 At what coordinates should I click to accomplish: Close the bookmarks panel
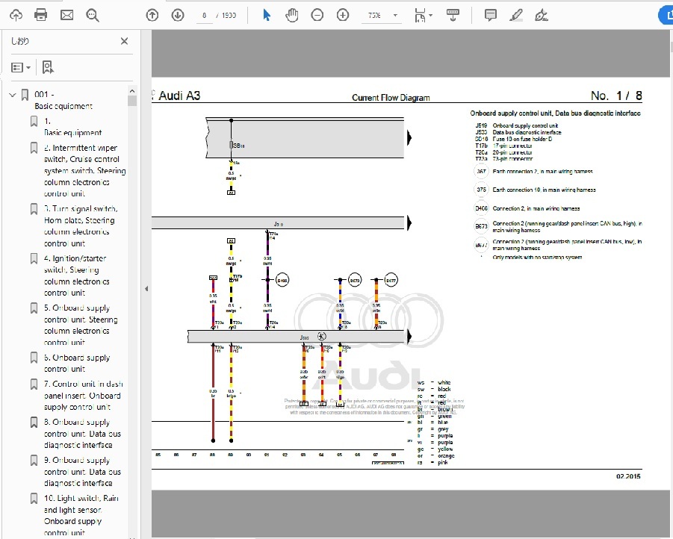point(125,41)
